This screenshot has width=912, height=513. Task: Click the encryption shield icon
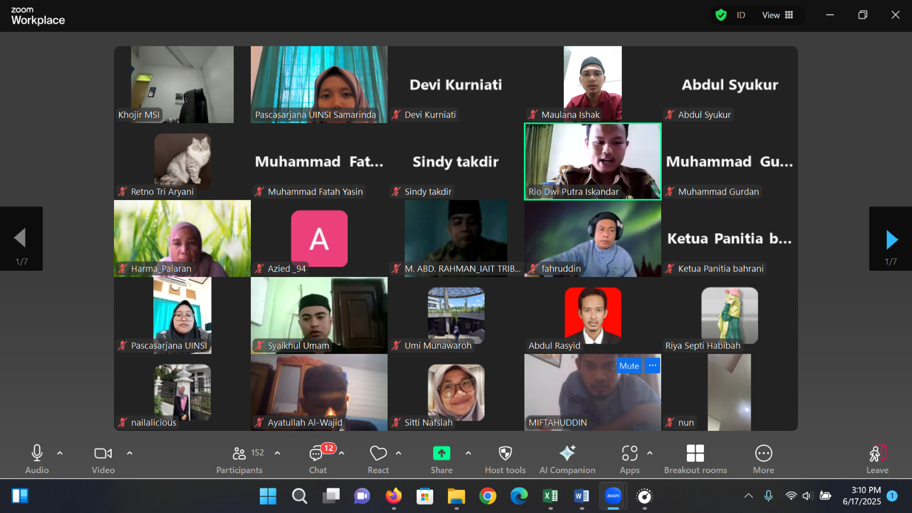721,15
